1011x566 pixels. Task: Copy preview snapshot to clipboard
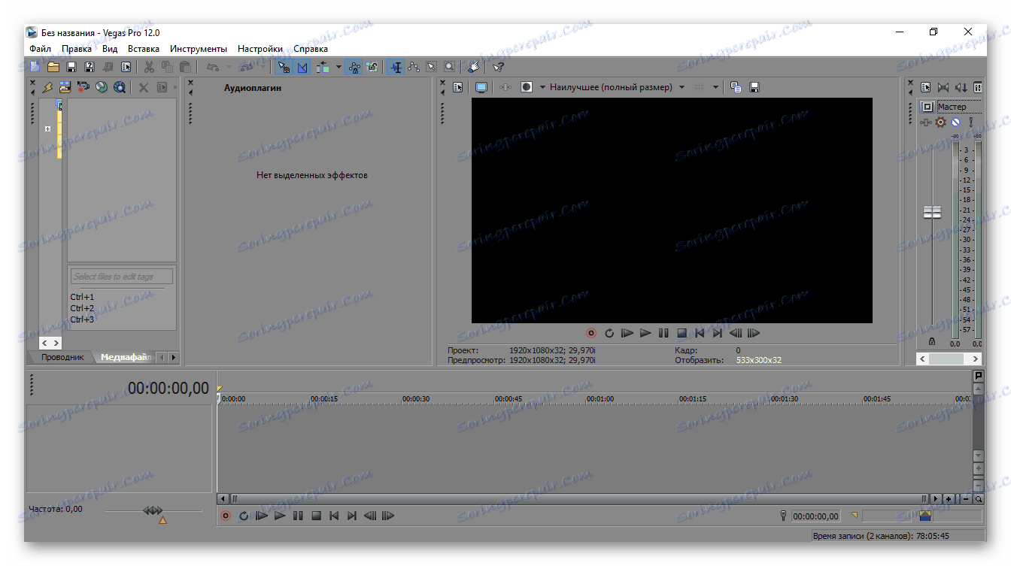pyautogui.click(x=735, y=86)
